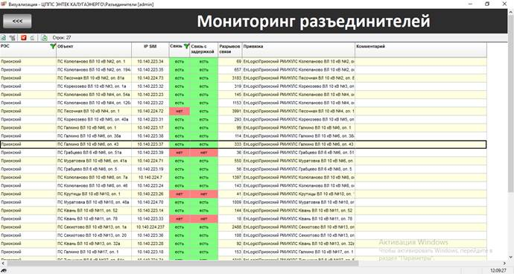Click Привязка column header
Viewport: 514px width, 274px height.
[298, 49]
